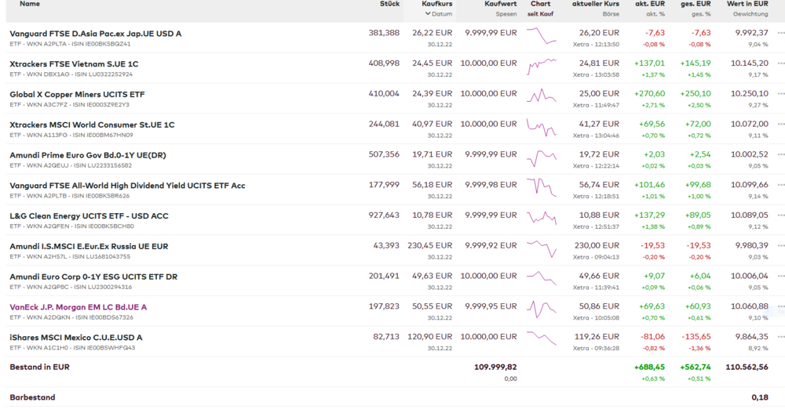The width and height of the screenshot is (785, 409).
Task: Open three-dot menu for Amundi Prime Euro Gov
Action: pos(780,155)
